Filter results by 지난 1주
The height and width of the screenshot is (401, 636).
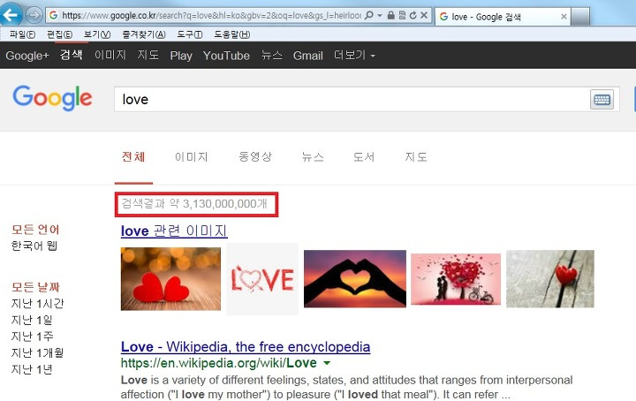(x=32, y=337)
